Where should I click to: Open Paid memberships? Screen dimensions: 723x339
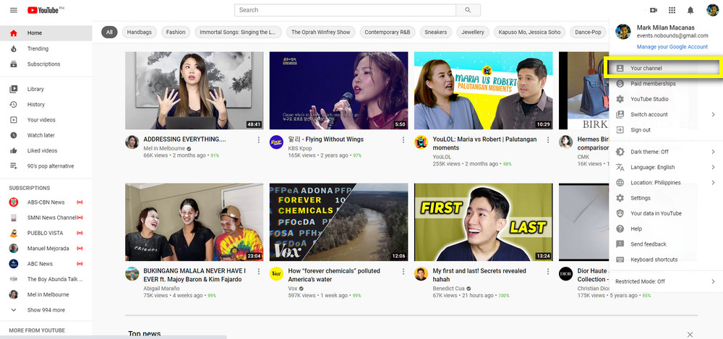666,83
